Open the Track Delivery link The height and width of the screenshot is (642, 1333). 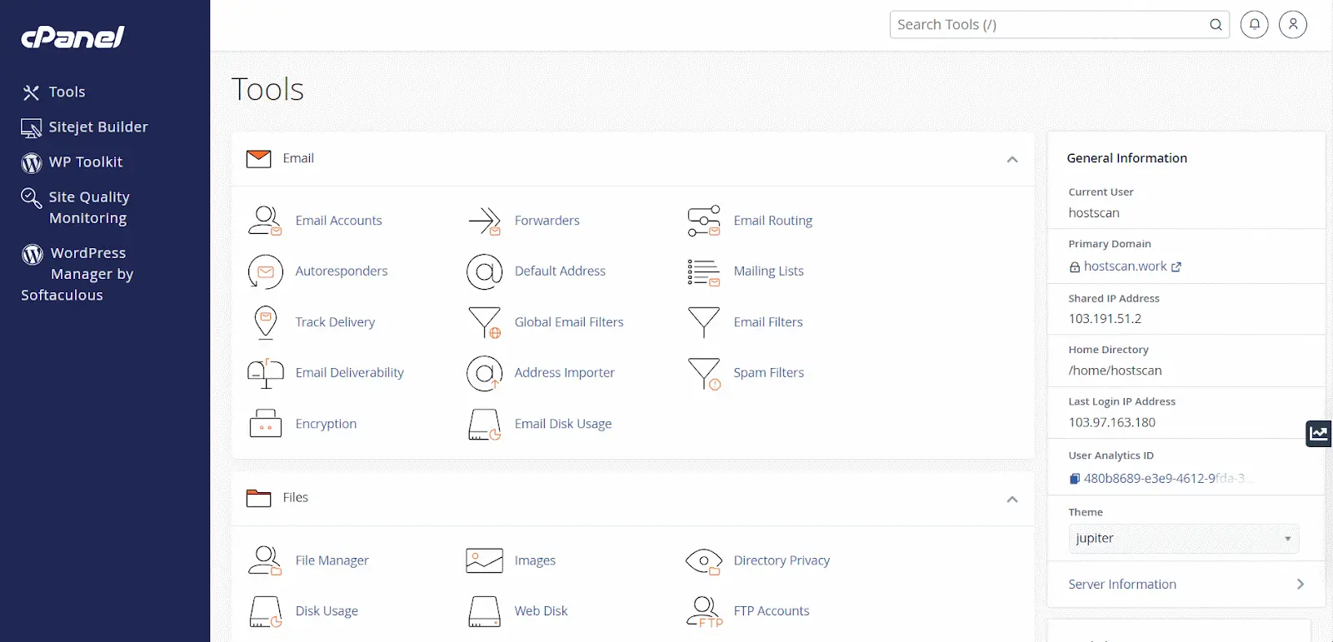click(335, 322)
